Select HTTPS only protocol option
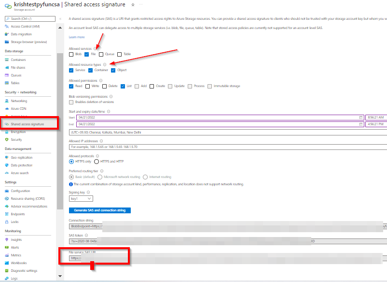 pos(71,162)
